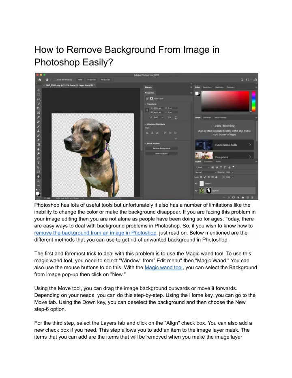The height and width of the screenshot is (378, 292).
Task: Switch to the Swatches tab
Action: 207,87
